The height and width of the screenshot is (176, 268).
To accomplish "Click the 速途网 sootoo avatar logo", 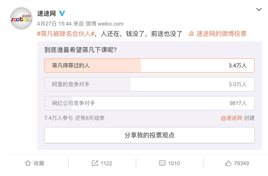I will pos(22,18).
